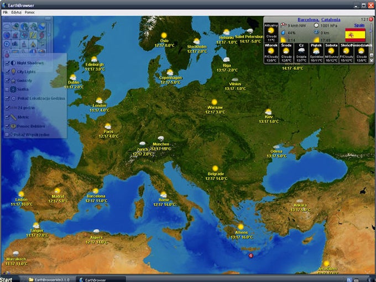The width and height of the screenshot is (376, 282).
Task: Select Lisbon's sun icon
Action: point(21,194)
